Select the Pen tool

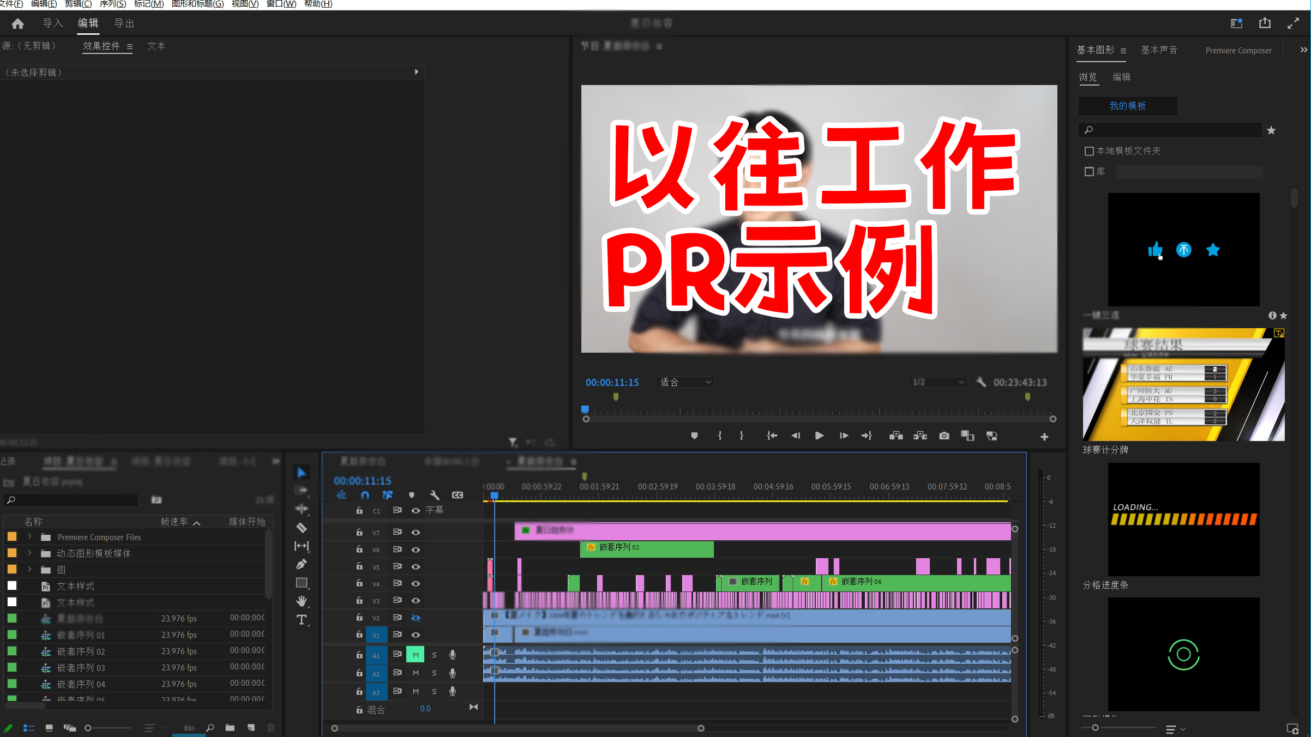pos(302,564)
